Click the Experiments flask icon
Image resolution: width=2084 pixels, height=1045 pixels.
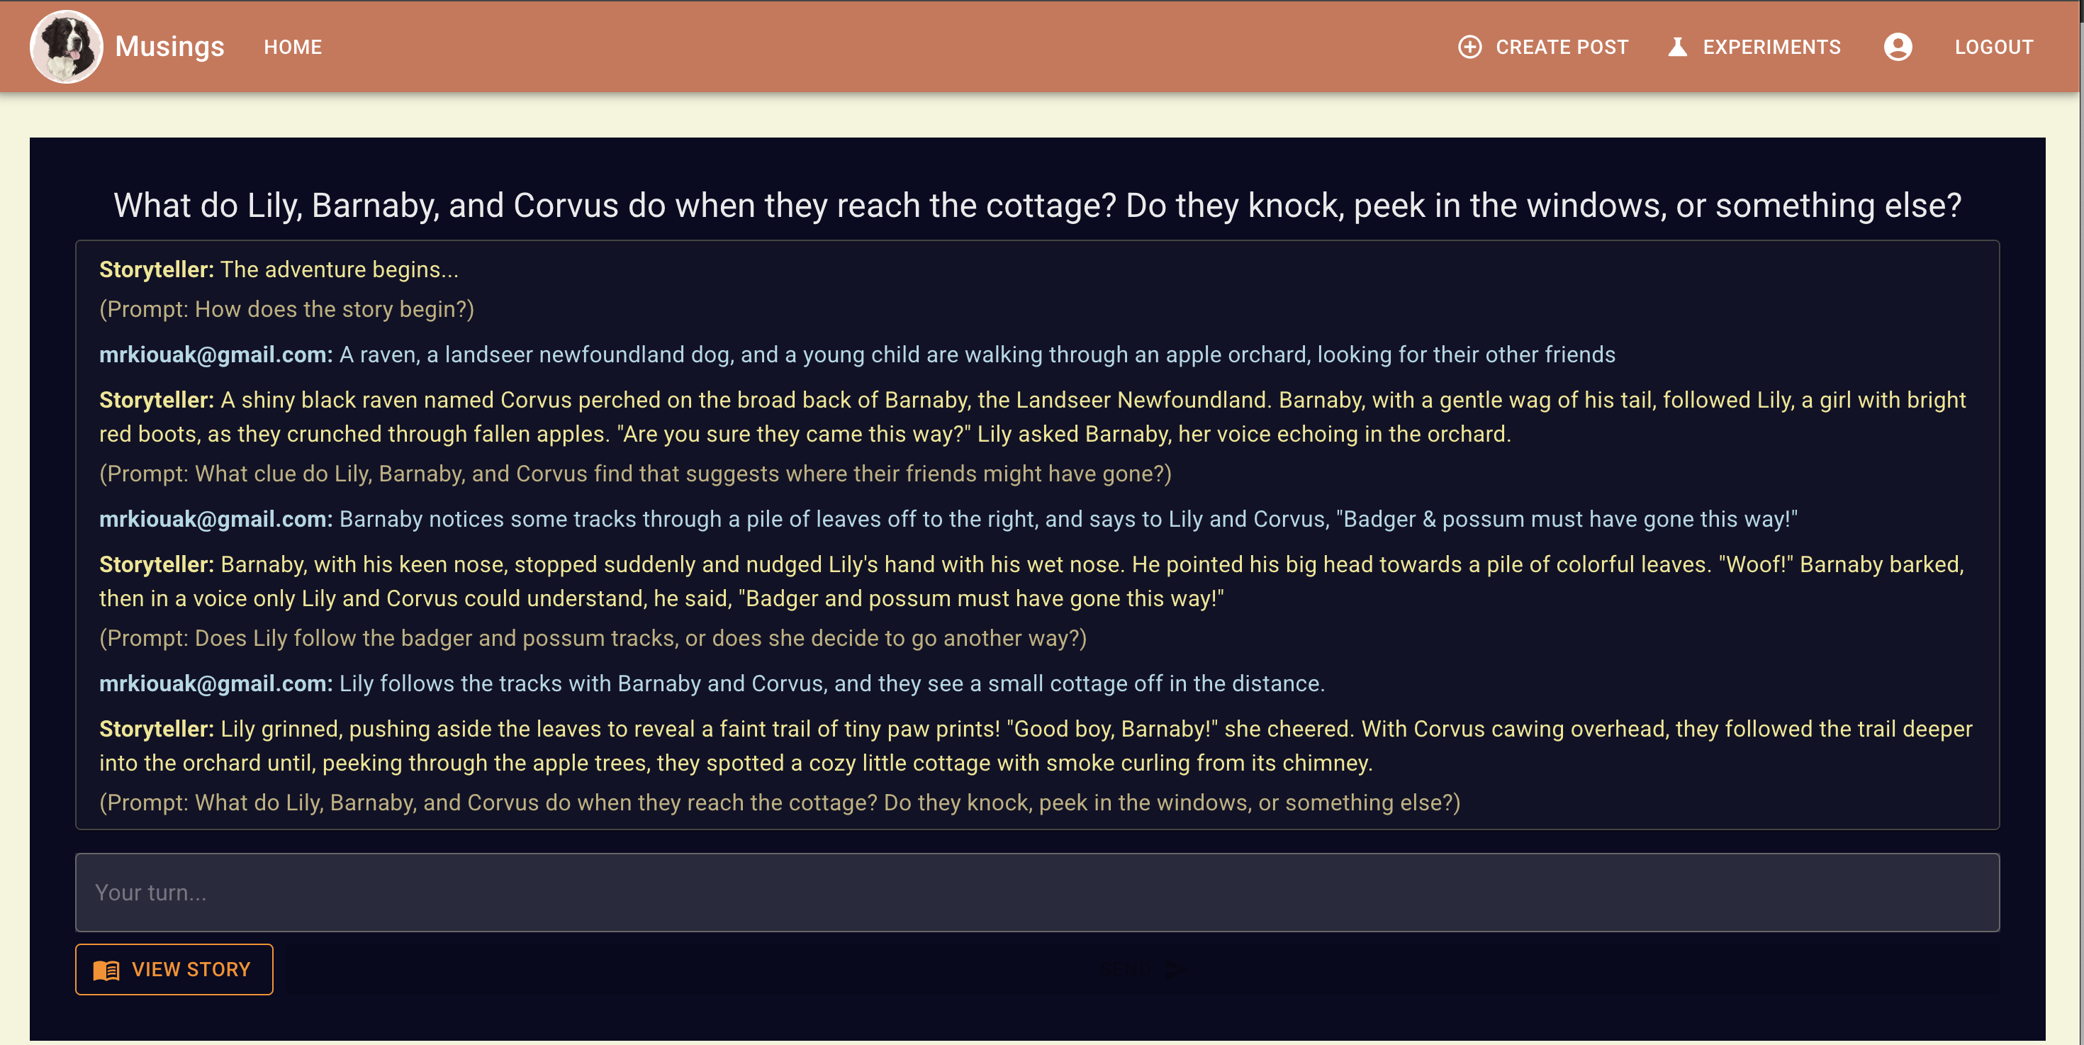tap(1677, 47)
